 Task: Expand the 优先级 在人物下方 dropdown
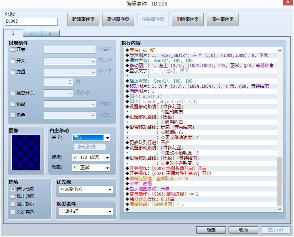coord(86,189)
